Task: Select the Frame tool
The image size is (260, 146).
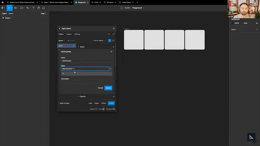Action: point(15,8)
